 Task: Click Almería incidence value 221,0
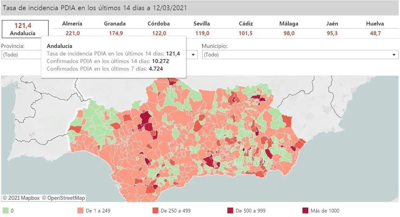coord(72,33)
